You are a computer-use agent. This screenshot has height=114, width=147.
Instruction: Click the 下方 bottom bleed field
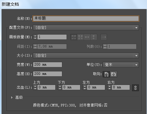click(71, 87)
